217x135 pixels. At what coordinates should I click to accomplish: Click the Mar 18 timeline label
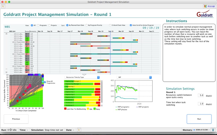80,31
